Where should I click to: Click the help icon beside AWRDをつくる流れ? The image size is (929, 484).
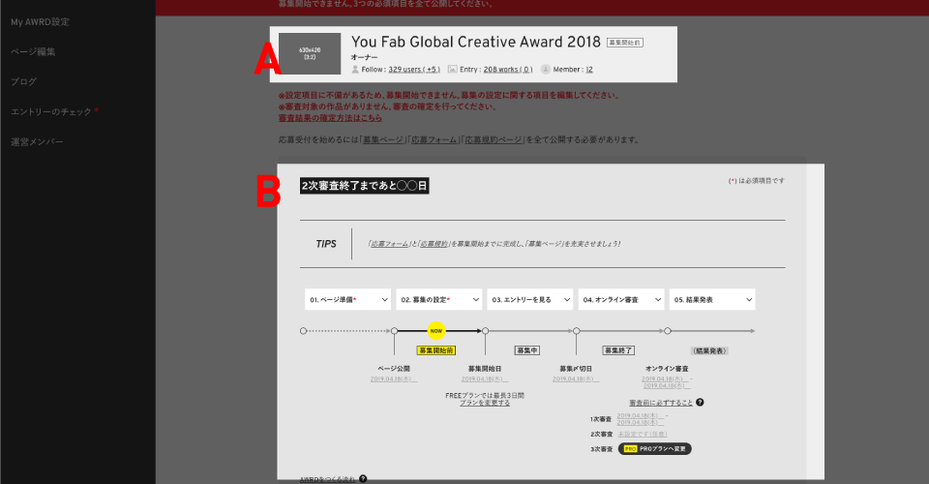[363, 478]
